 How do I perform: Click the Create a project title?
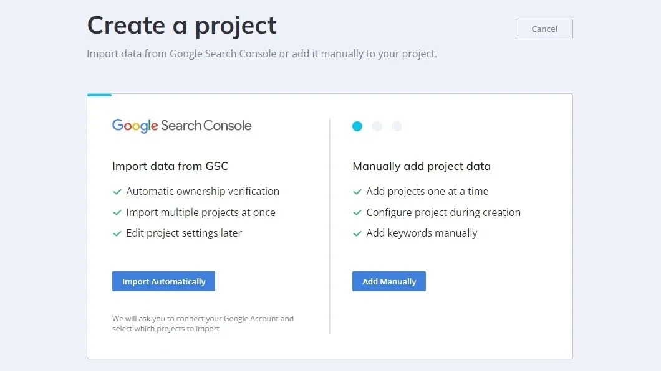pos(181,26)
